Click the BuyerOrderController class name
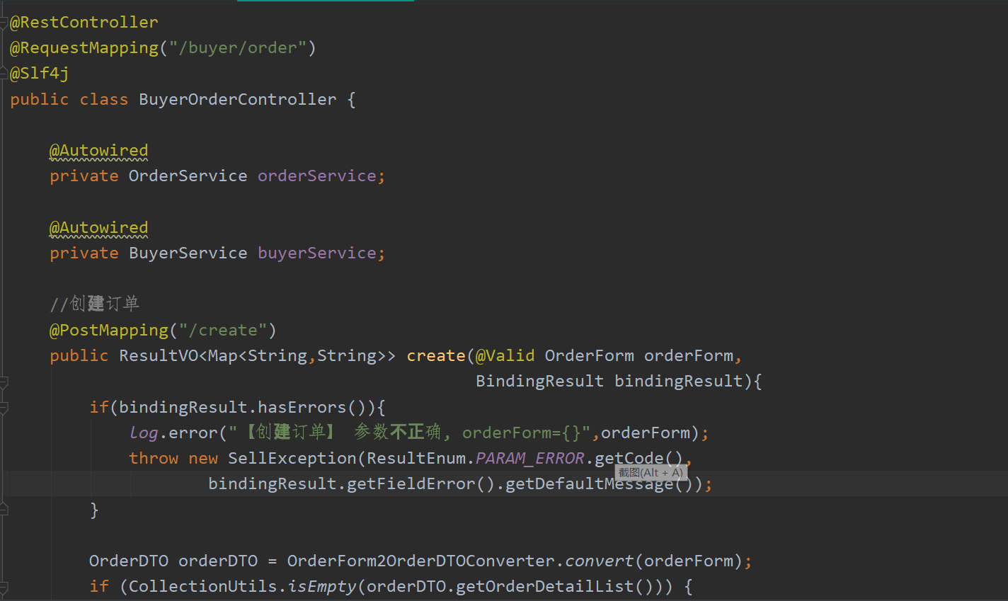This screenshot has width=1008, height=601. coord(238,100)
